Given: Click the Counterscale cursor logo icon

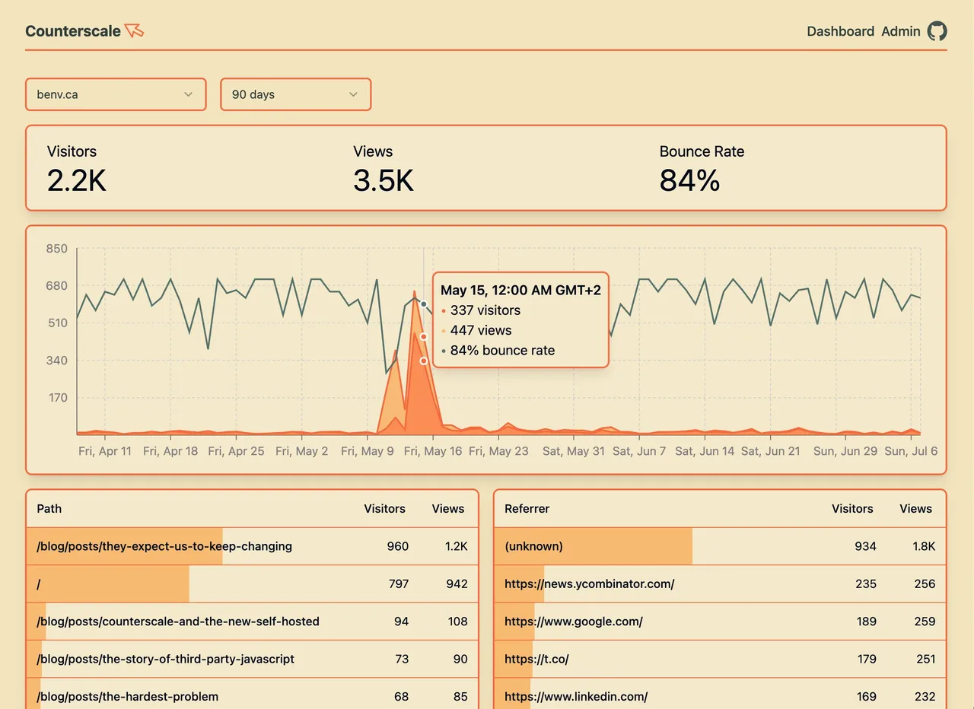Looking at the screenshot, I should click(x=135, y=30).
